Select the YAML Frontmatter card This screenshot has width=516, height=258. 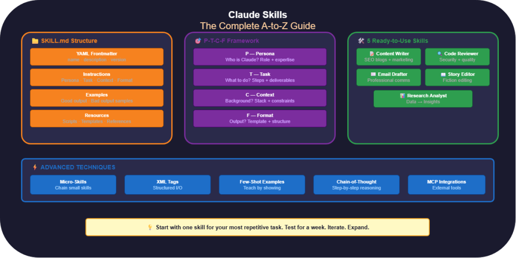97,57
